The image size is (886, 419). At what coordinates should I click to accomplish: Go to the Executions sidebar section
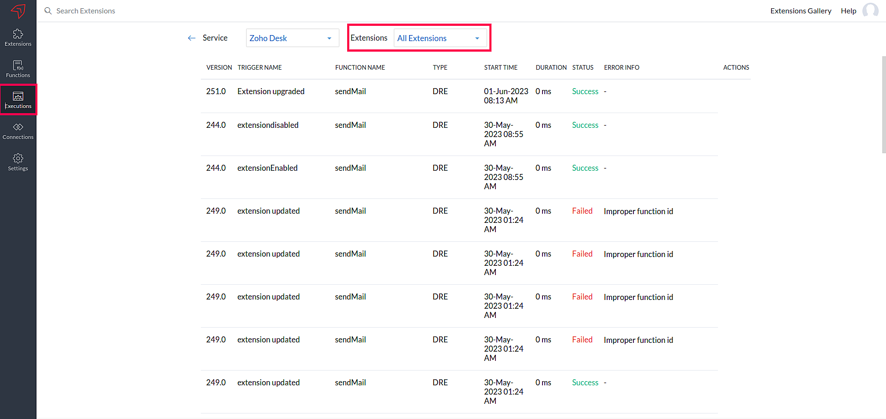coord(18,100)
